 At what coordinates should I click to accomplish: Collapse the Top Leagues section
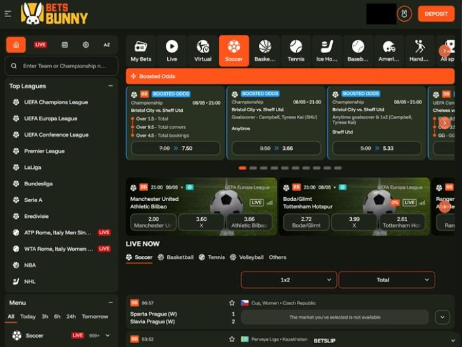[111, 86]
